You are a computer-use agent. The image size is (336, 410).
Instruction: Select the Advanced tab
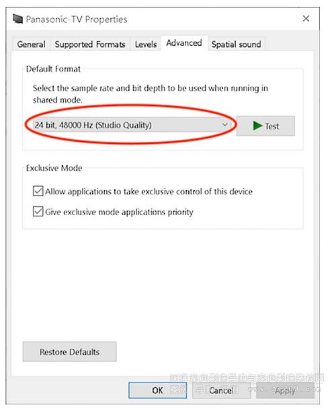[184, 43]
